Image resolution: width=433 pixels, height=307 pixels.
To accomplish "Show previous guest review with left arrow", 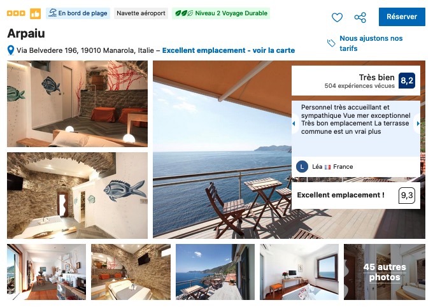I will pyautogui.click(x=294, y=124).
